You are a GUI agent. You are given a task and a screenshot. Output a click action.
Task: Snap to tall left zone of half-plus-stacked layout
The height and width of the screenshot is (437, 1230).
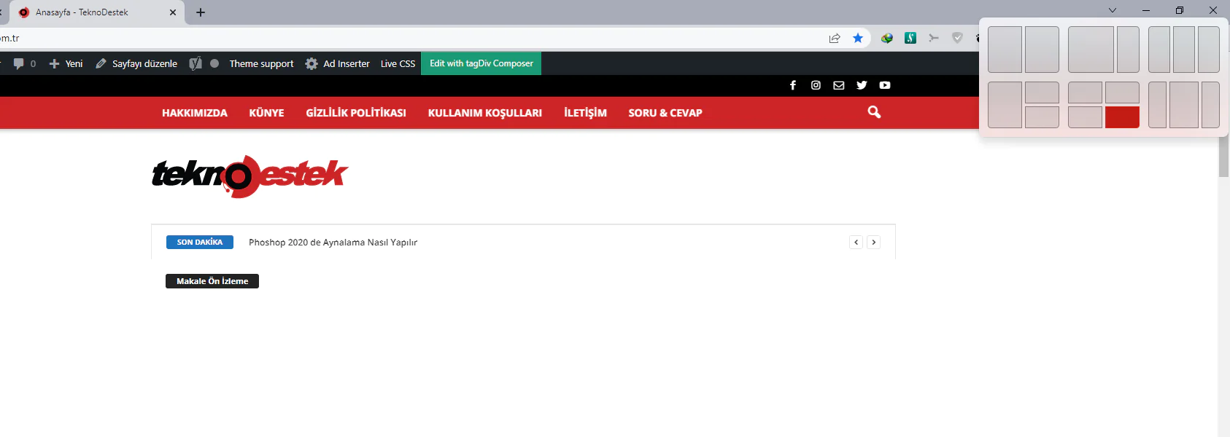coord(1005,105)
